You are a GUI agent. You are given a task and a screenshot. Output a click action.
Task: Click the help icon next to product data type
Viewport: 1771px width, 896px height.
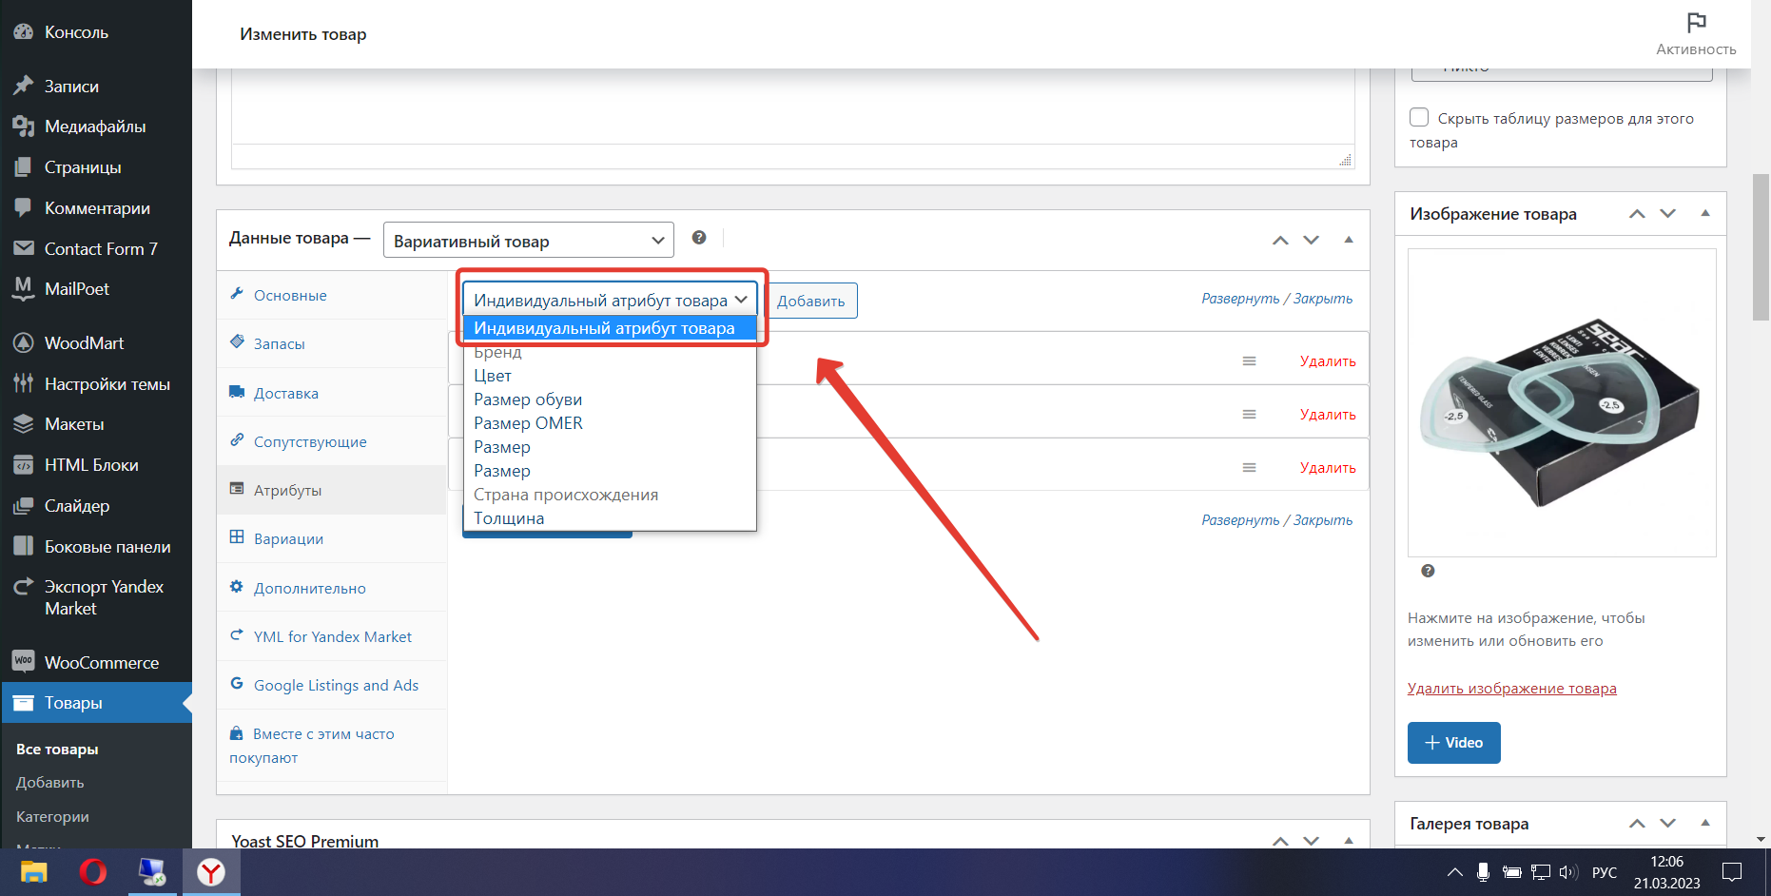coord(699,237)
